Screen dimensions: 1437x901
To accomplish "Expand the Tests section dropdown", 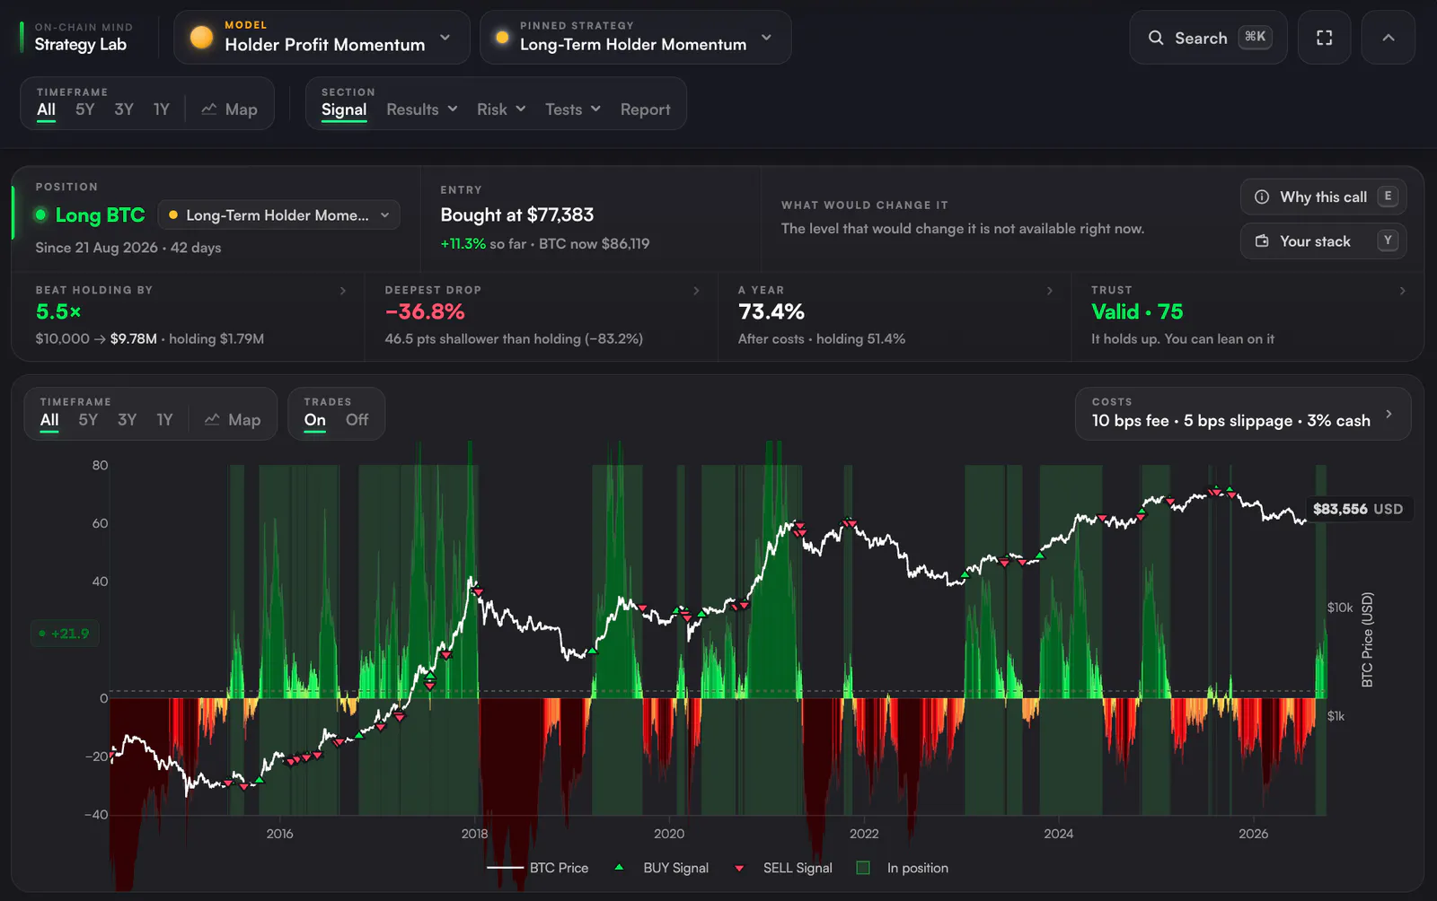I will coord(573,109).
